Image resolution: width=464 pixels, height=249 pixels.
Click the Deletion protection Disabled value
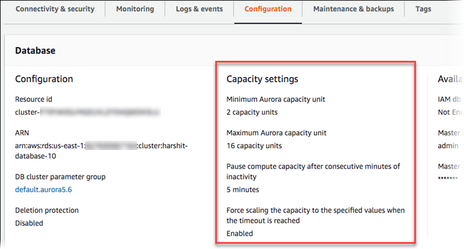tap(28, 223)
